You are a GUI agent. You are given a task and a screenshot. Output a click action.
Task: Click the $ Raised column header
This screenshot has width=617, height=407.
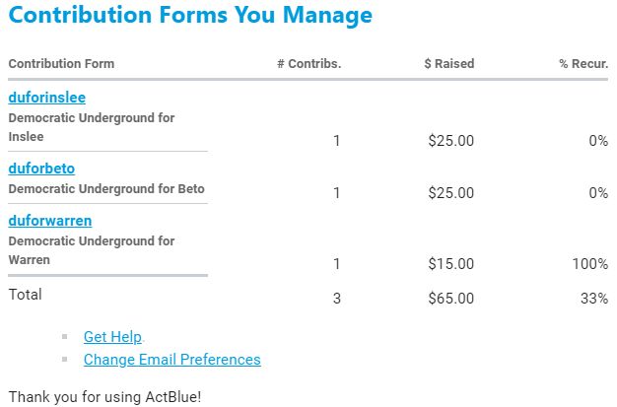point(448,64)
